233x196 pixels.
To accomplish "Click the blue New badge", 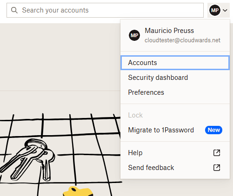I will [213, 130].
